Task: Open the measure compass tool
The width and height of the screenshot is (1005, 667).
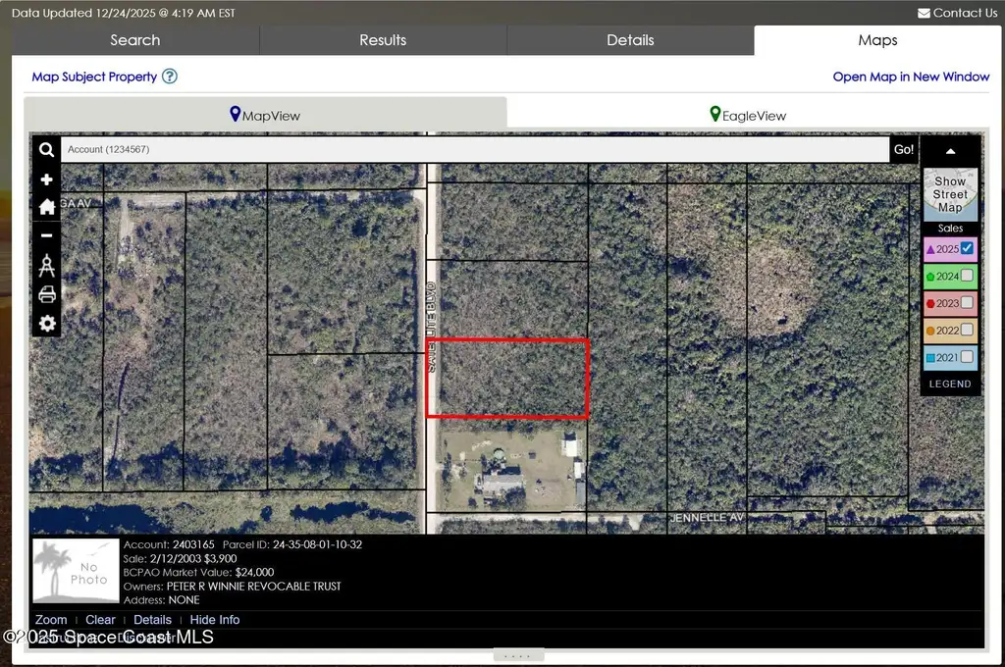Action: click(x=46, y=265)
